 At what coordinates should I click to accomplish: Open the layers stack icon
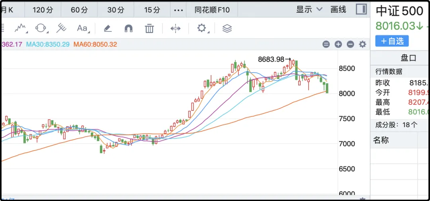227,28
